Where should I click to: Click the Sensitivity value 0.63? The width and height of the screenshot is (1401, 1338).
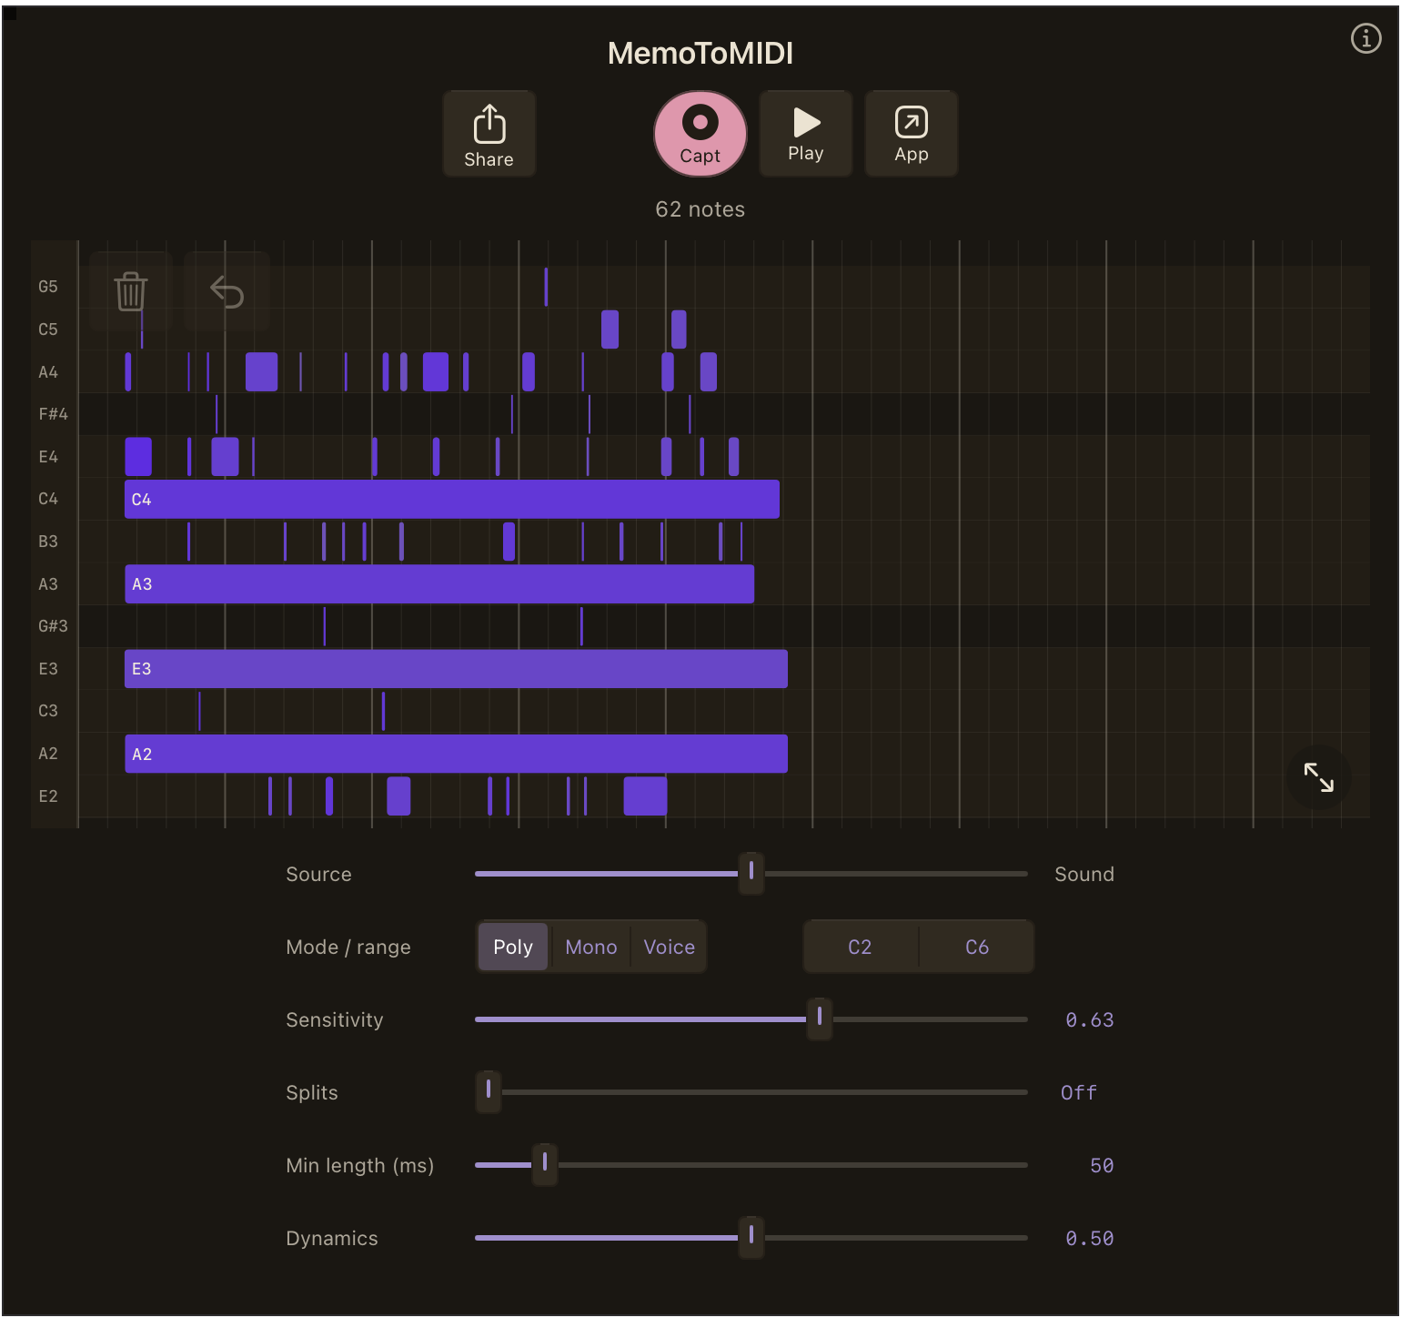tap(1090, 1019)
